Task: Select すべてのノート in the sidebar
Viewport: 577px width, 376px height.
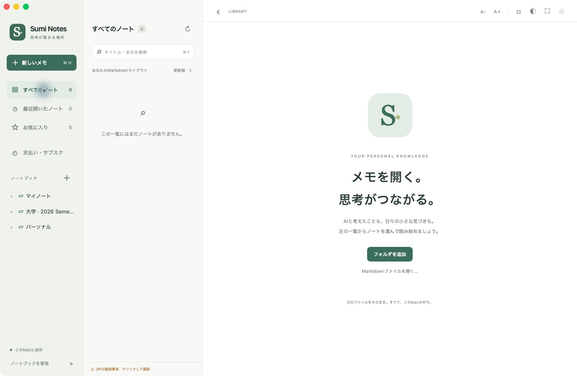Action: point(41,90)
